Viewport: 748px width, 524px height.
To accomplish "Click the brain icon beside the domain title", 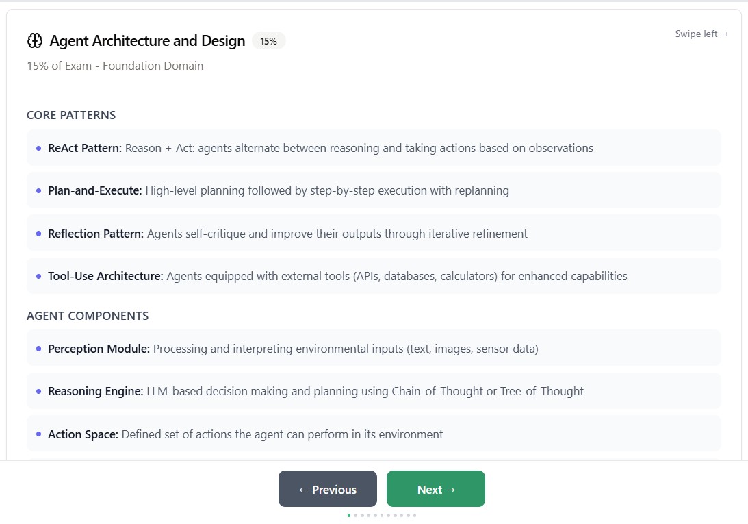I will 34,41.
